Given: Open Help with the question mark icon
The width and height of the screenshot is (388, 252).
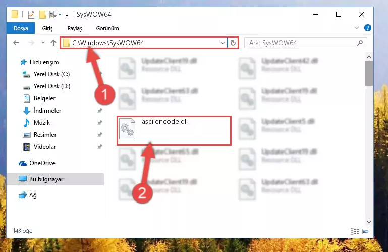Looking at the screenshot, I should click(368, 28).
